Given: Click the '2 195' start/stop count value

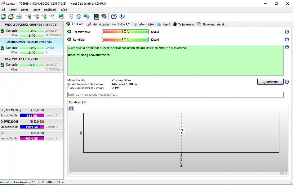Looking at the screenshot, I should 116,88.
